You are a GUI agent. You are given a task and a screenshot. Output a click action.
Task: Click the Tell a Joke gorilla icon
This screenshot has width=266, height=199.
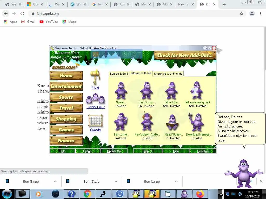pos(171,91)
